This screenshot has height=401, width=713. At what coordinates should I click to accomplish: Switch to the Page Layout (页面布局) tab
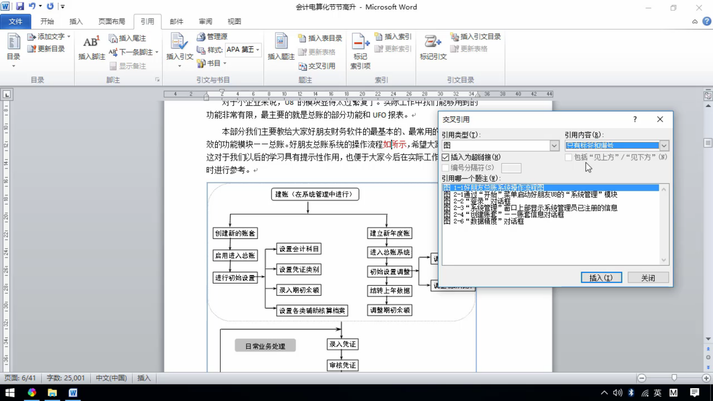click(x=111, y=22)
